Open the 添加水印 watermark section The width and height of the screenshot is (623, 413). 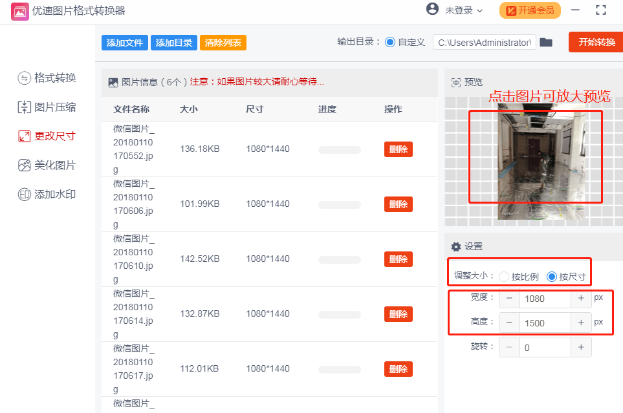pos(47,194)
